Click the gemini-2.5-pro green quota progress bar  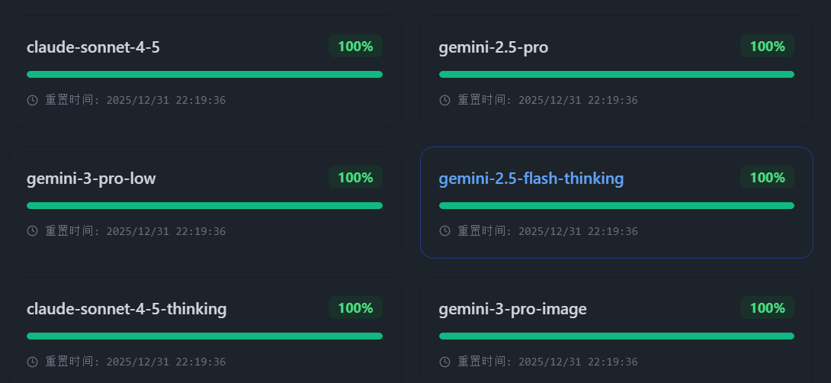(617, 74)
